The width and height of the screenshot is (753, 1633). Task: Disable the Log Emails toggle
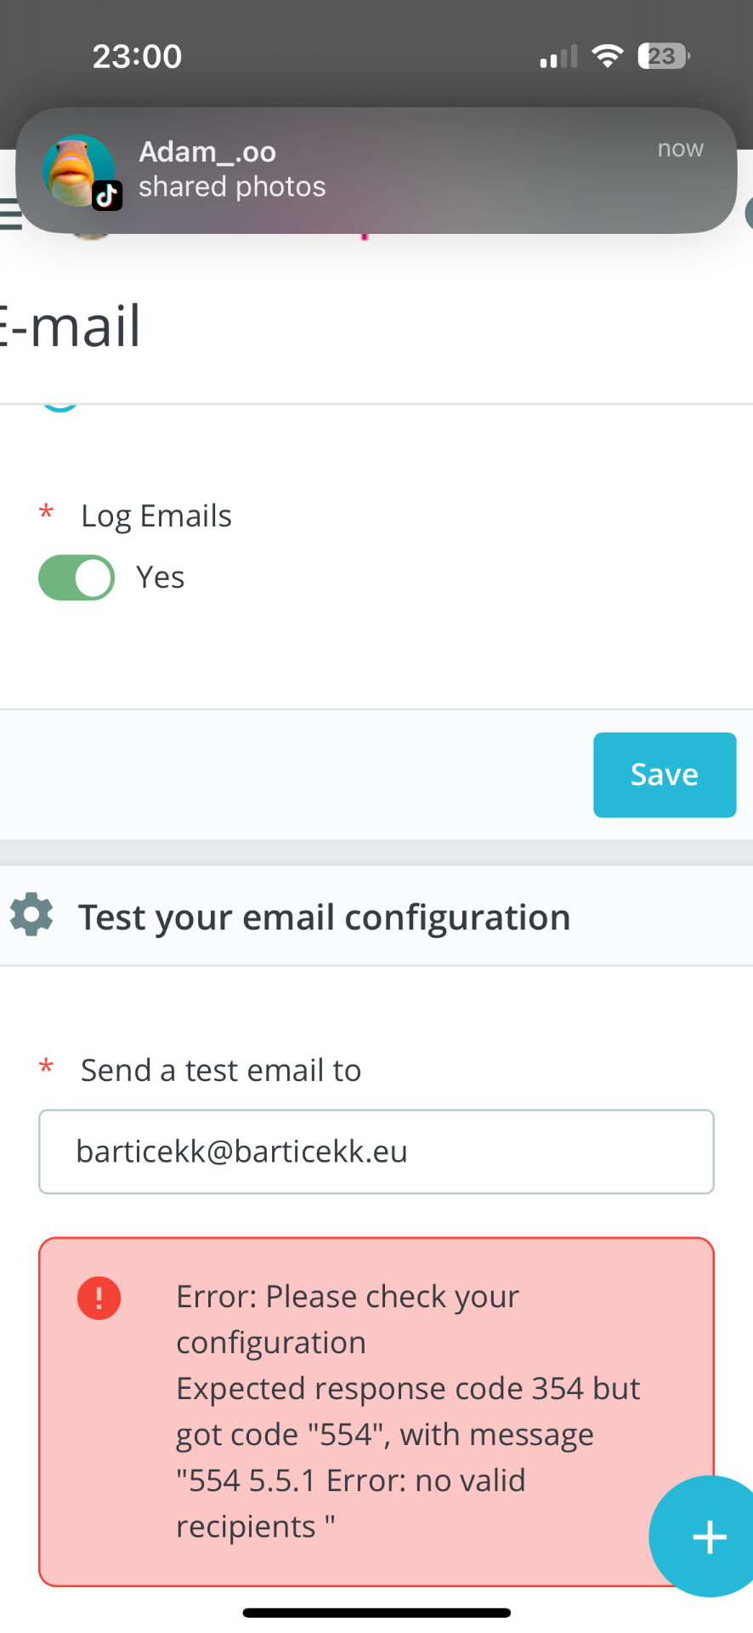click(x=76, y=578)
